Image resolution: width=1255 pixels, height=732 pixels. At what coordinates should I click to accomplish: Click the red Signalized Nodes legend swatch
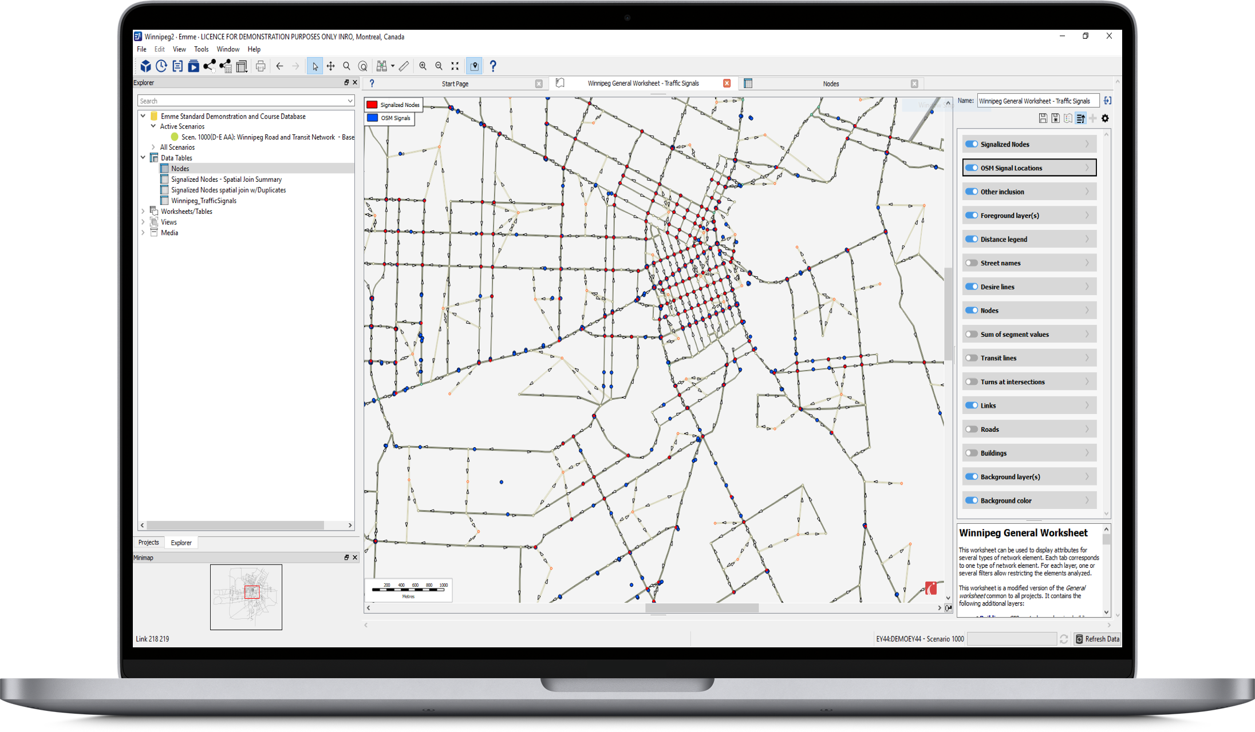point(372,105)
